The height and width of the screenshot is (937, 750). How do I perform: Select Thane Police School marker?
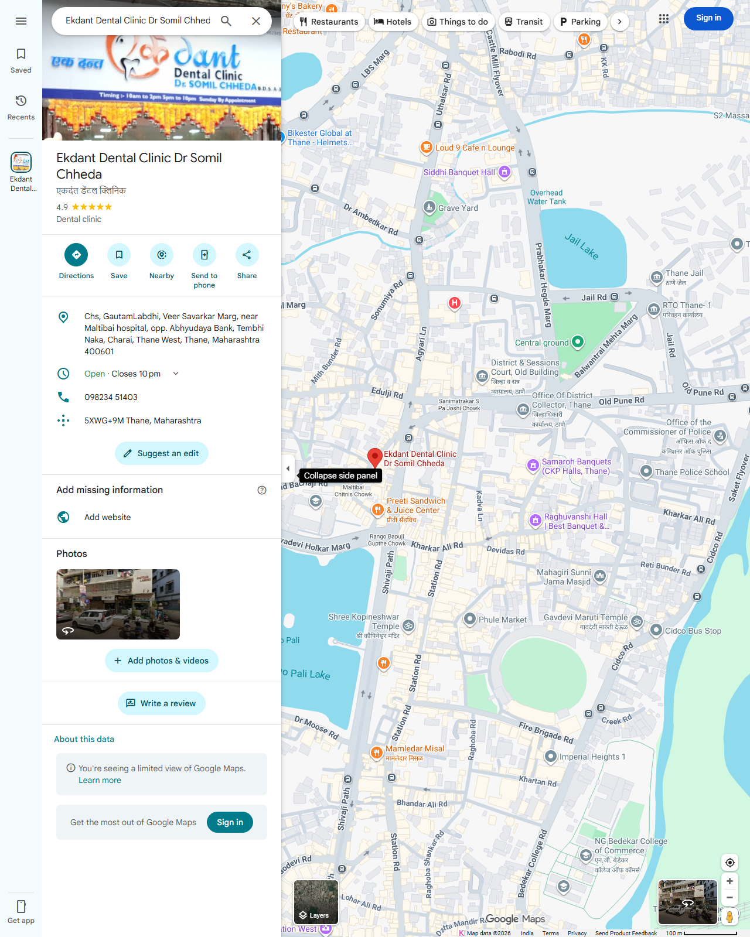[x=646, y=471]
